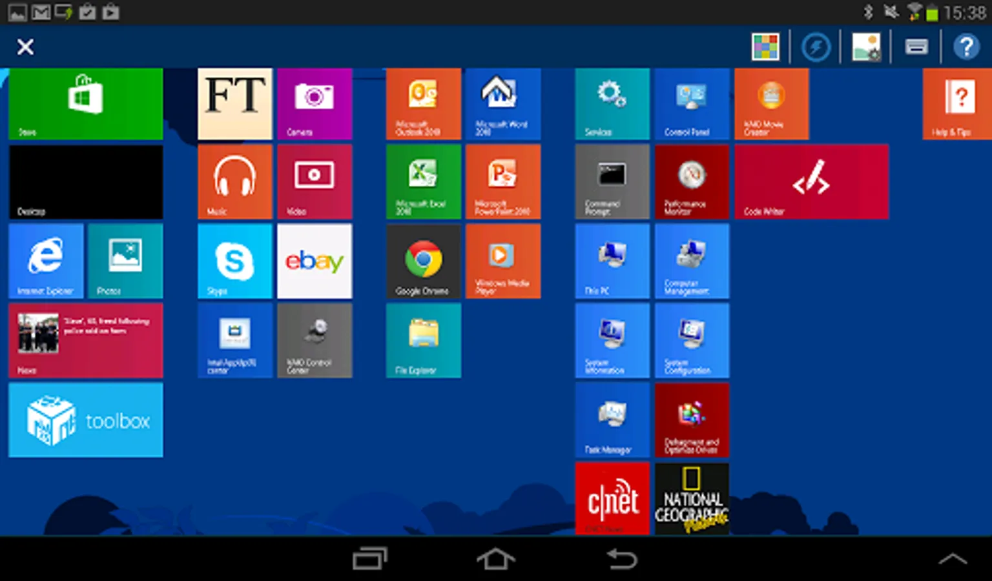Tap the Android recent apps button
Viewport: 992px width, 581px height.
(370, 558)
